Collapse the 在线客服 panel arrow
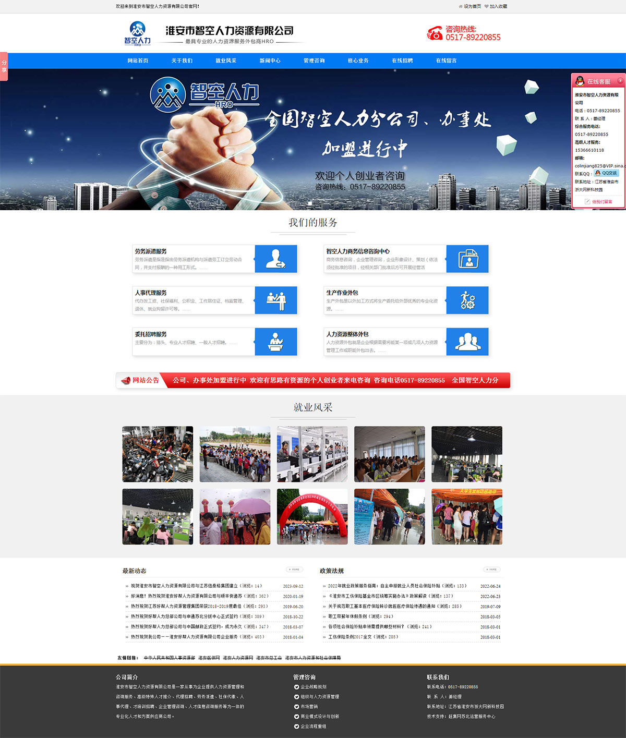The height and width of the screenshot is (738, 626). [620, 81]
